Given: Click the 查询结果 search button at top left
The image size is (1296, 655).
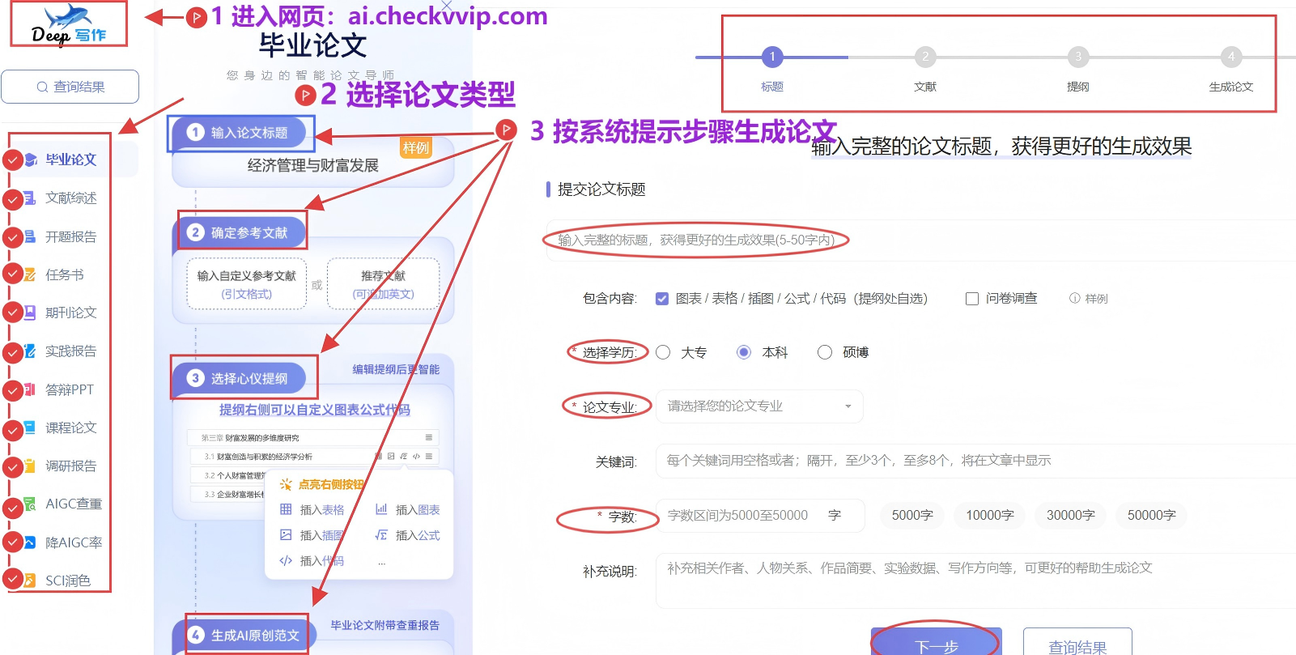Looking at the screenshot, I should tap(70, 87).
